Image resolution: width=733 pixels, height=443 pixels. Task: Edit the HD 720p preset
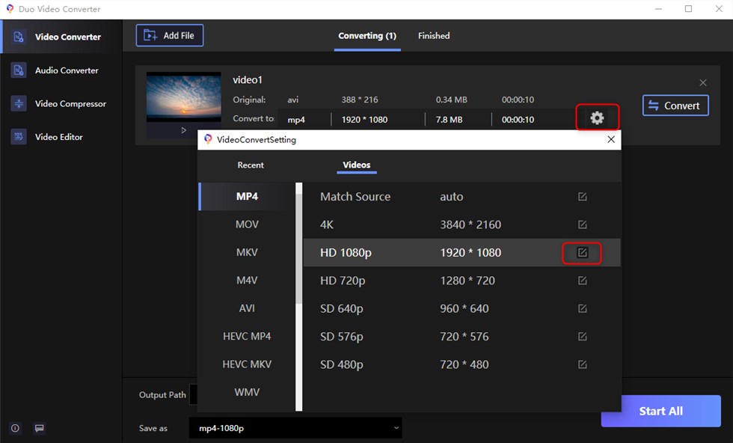(x=582, y=281)
